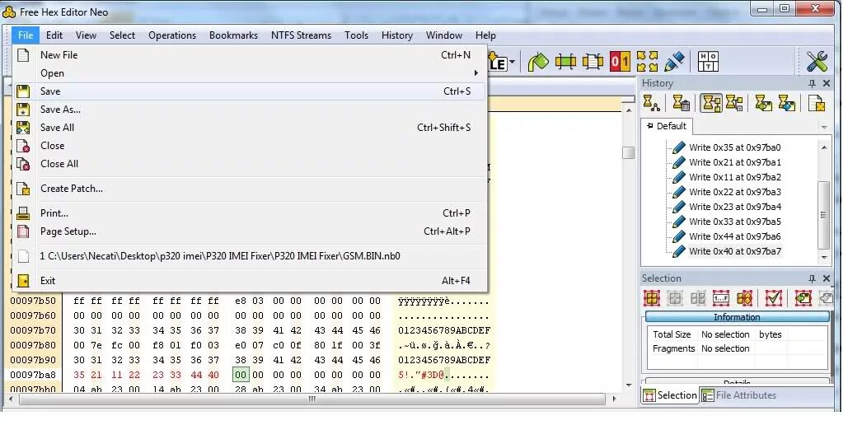Screen dimensions: 848x425
Task: Select history entry Write 0x44 at 0x97ba6
Action: point(734,236)
